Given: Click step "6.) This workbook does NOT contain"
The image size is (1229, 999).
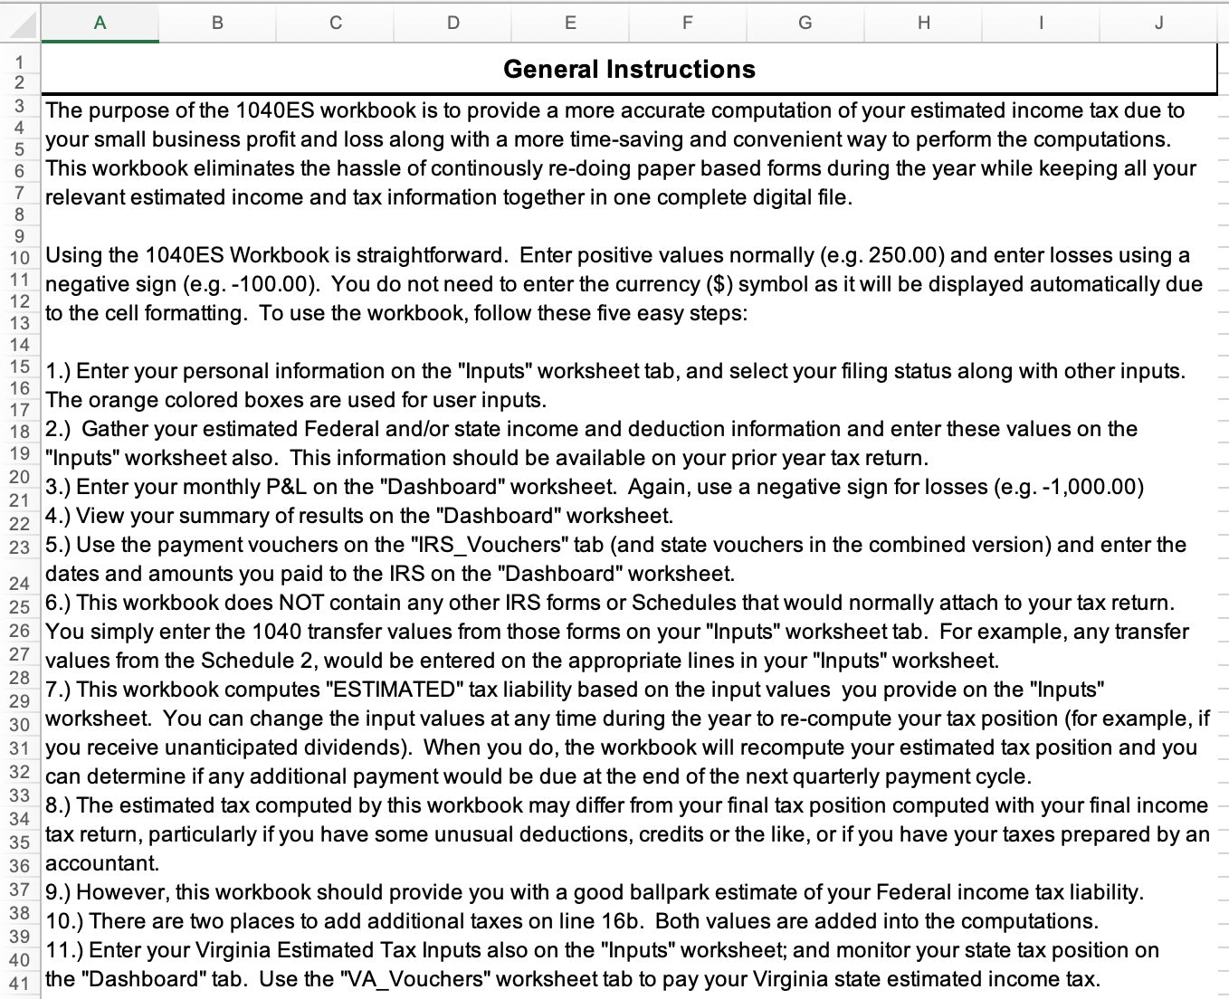Looking at the screenshot, I should [610, 603].
